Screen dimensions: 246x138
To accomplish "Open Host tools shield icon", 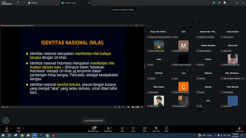I will click(x=156, y=128).
